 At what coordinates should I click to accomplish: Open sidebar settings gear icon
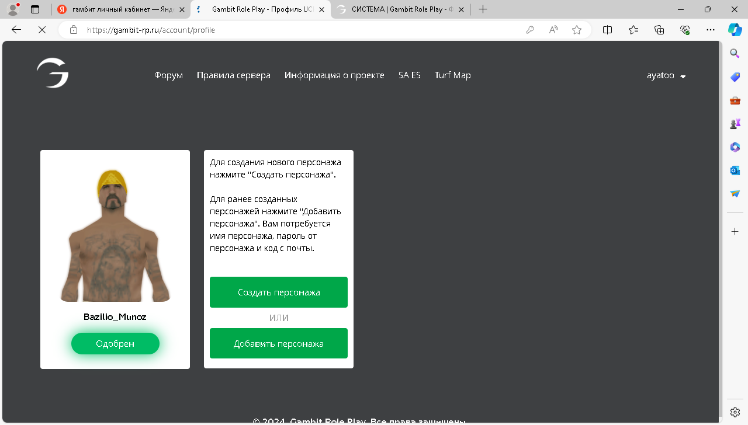pyautogui.click(x=735, y=412)
